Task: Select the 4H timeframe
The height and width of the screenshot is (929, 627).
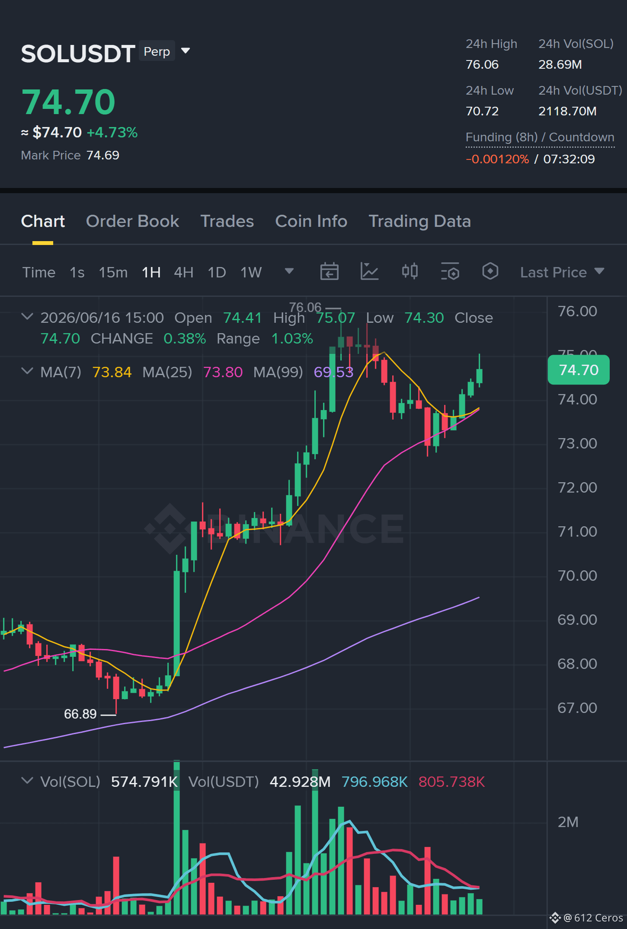Action: [183, 272]
